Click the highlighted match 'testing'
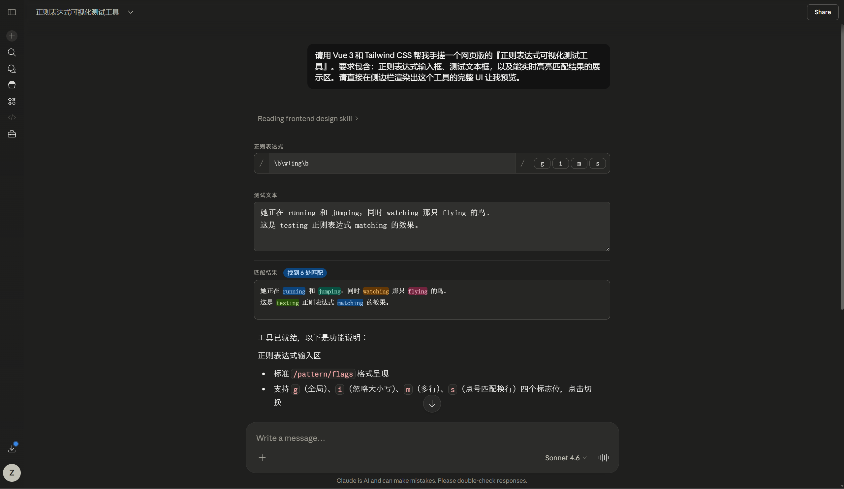This screenshot has width=844, height=489. (x=287, y=303)
